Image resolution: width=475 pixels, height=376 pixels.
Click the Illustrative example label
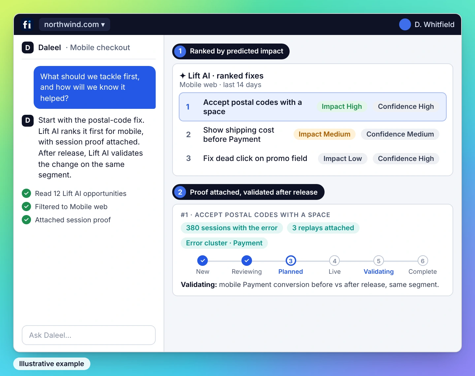tap(51, 364)
